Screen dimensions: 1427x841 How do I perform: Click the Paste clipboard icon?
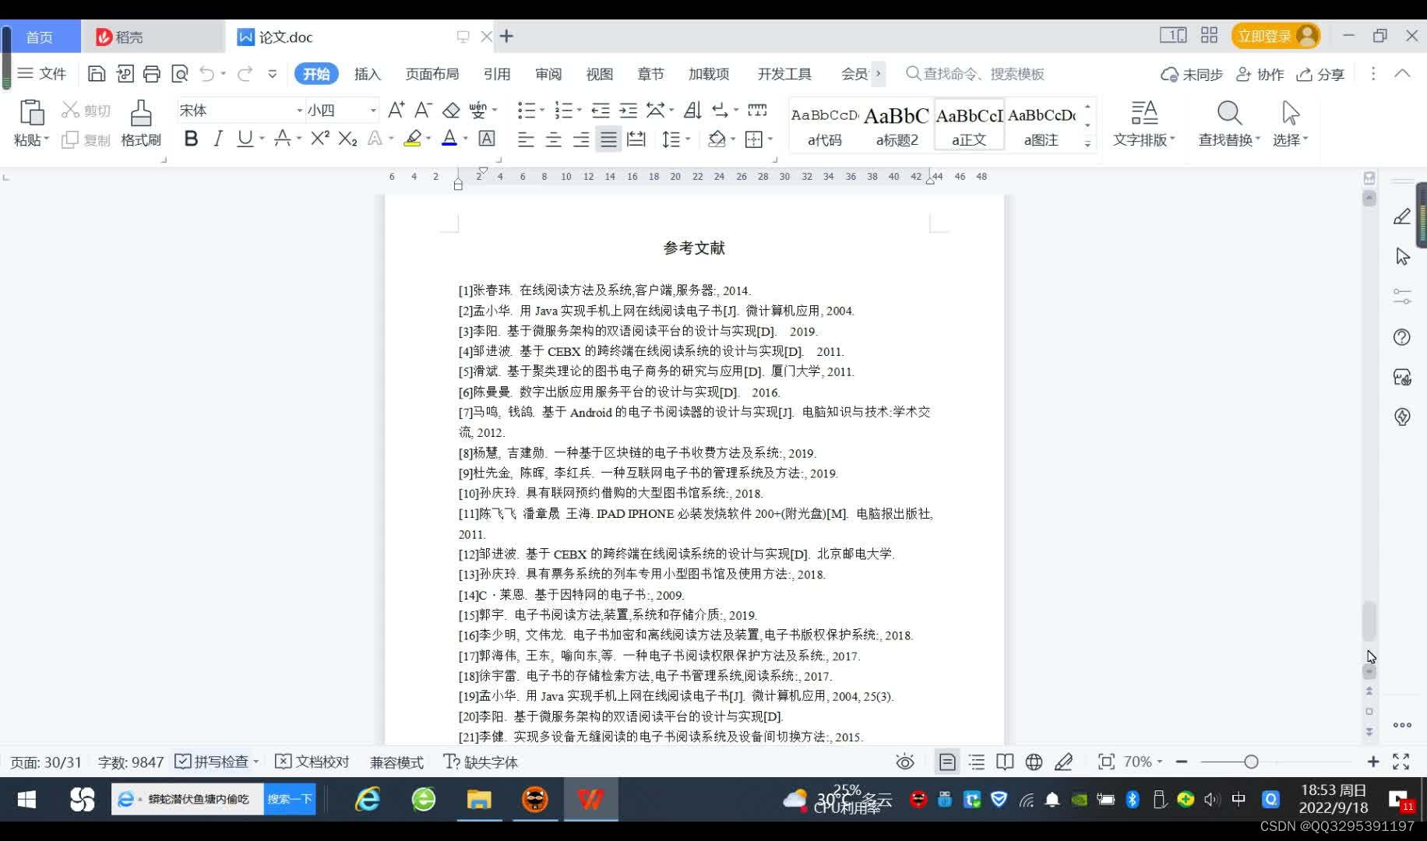click(x=31, y=113)
